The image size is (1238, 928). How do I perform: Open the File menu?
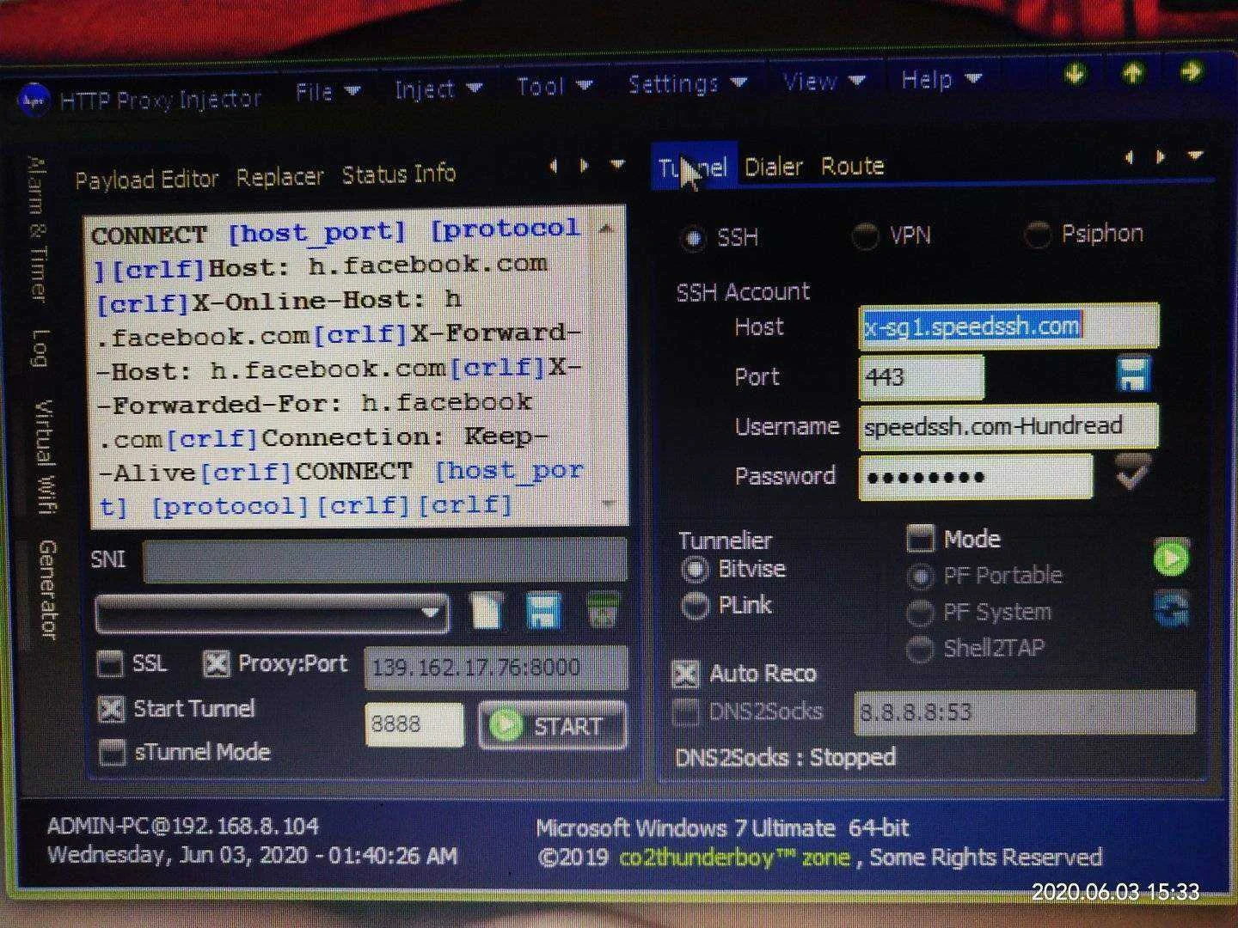328,91
